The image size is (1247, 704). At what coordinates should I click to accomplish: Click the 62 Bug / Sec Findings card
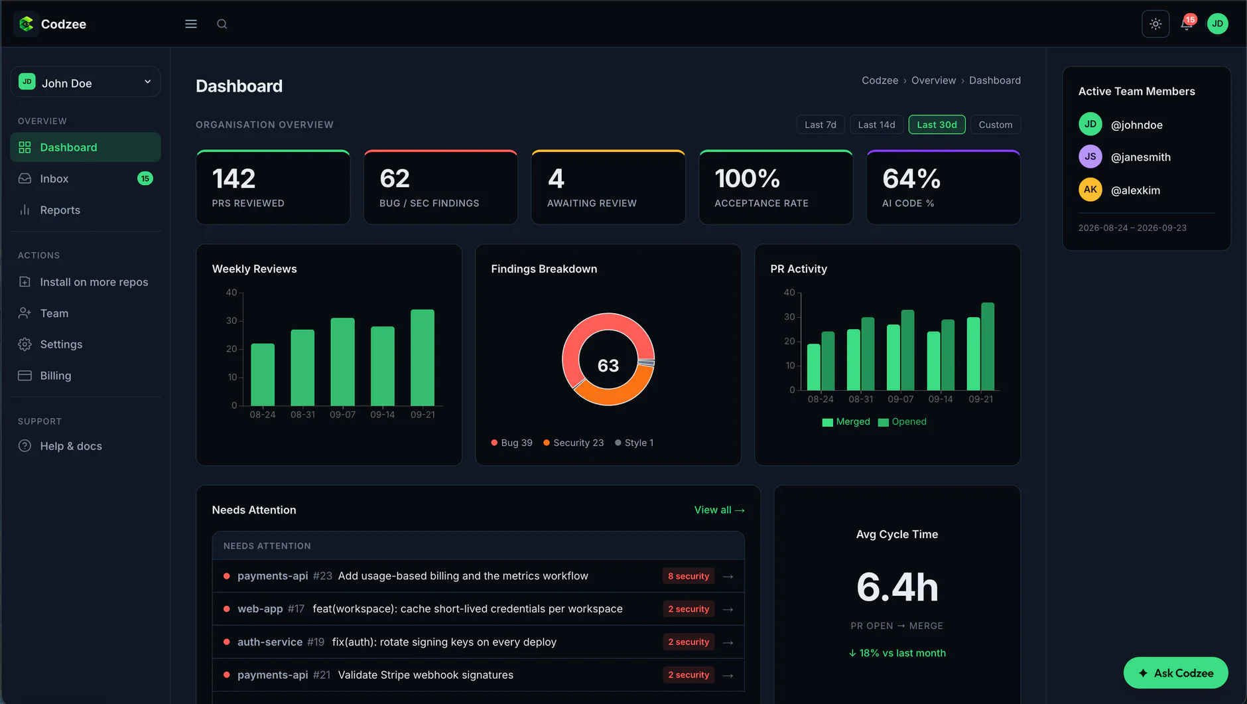pos(440,188)
